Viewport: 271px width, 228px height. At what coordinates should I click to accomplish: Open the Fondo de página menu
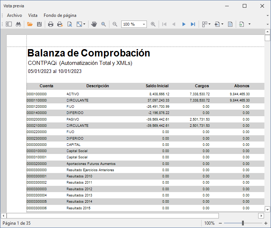coord(60,15)
